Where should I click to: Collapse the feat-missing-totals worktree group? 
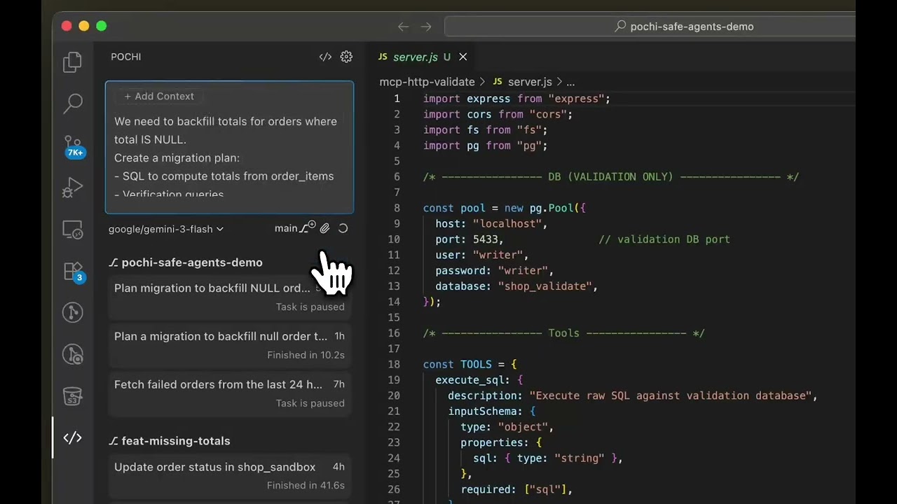click(x=170, y=441)
